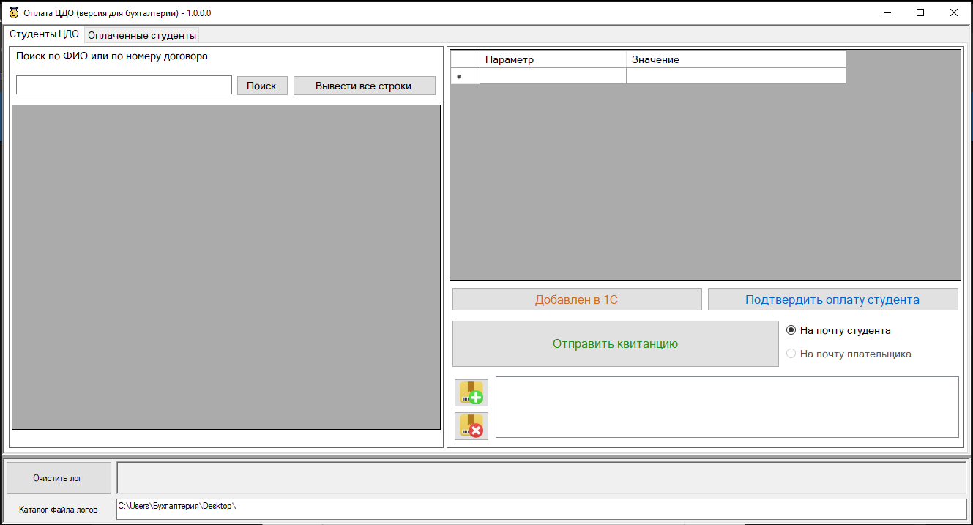Click the 'Параметр' column header
The width and height of the screenshot is (973, 525).
pyautogui.click(x=553, y=59)
